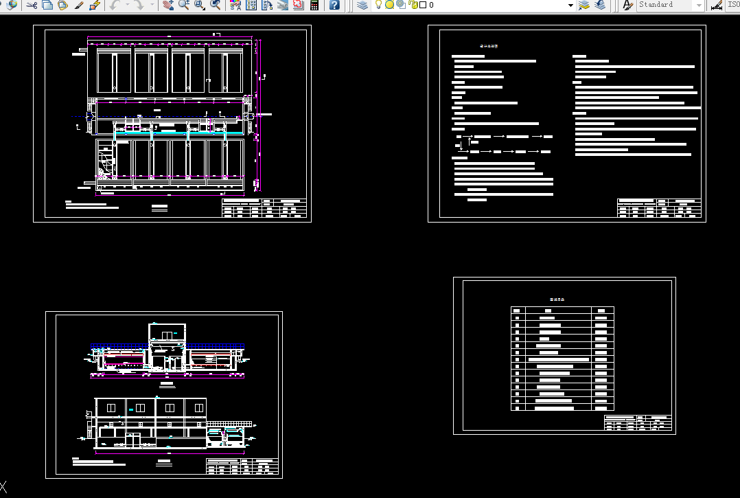Click Make Object's Layer Current icon

coord(583,5)
